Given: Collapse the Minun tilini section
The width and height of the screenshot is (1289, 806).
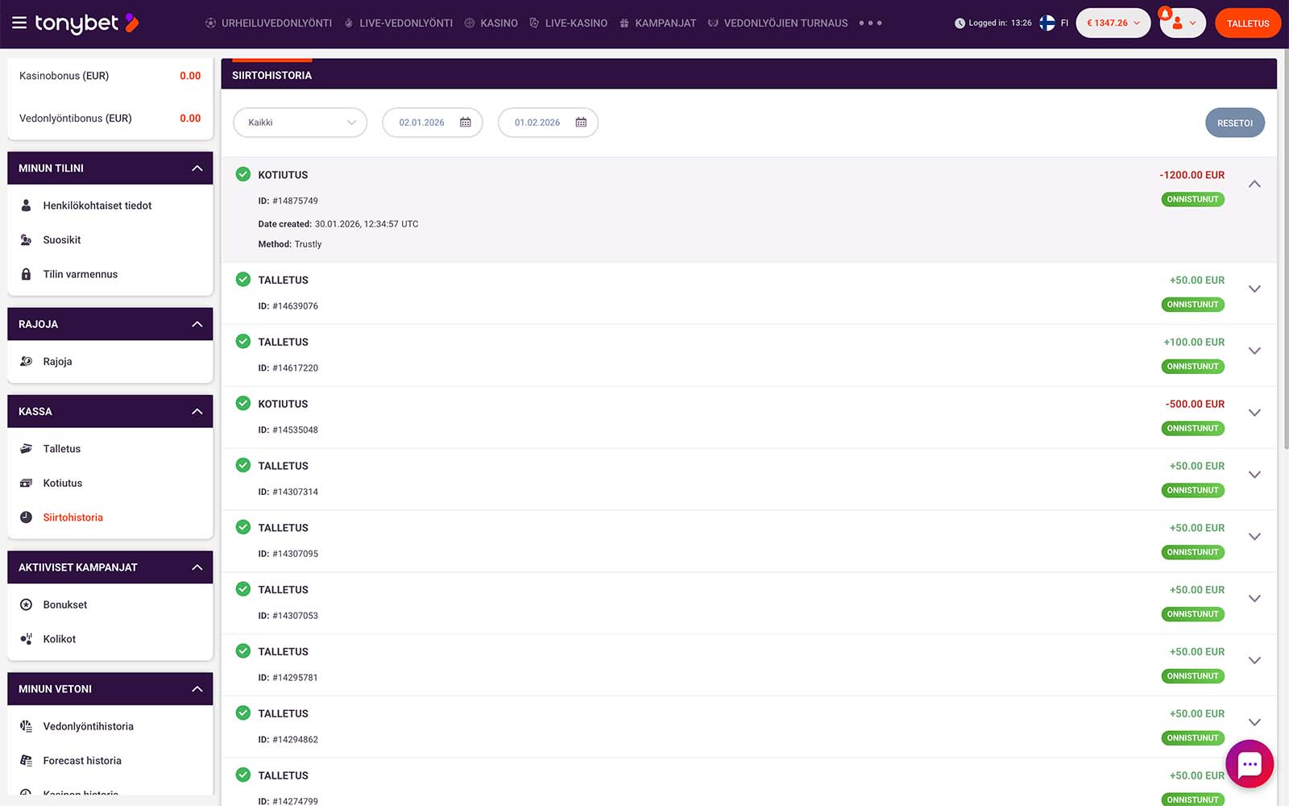Looking at the screenshot, I should coord(197,168).
